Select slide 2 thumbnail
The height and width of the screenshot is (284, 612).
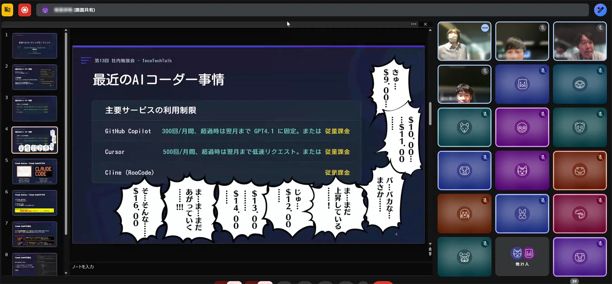coord(35,77)
